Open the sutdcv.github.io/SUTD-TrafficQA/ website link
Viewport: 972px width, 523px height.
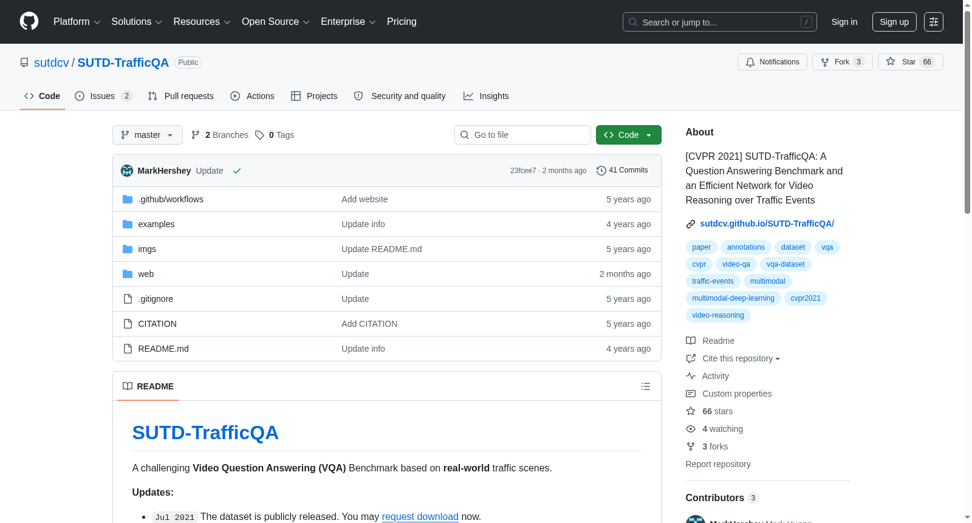(767, 224)
